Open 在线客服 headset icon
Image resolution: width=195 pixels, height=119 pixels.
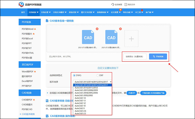click(113, 4)
